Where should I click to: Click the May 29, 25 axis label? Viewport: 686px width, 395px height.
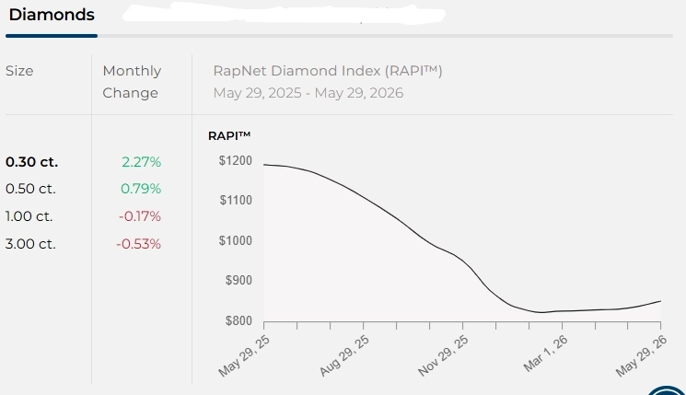click(x=244, y=356)
